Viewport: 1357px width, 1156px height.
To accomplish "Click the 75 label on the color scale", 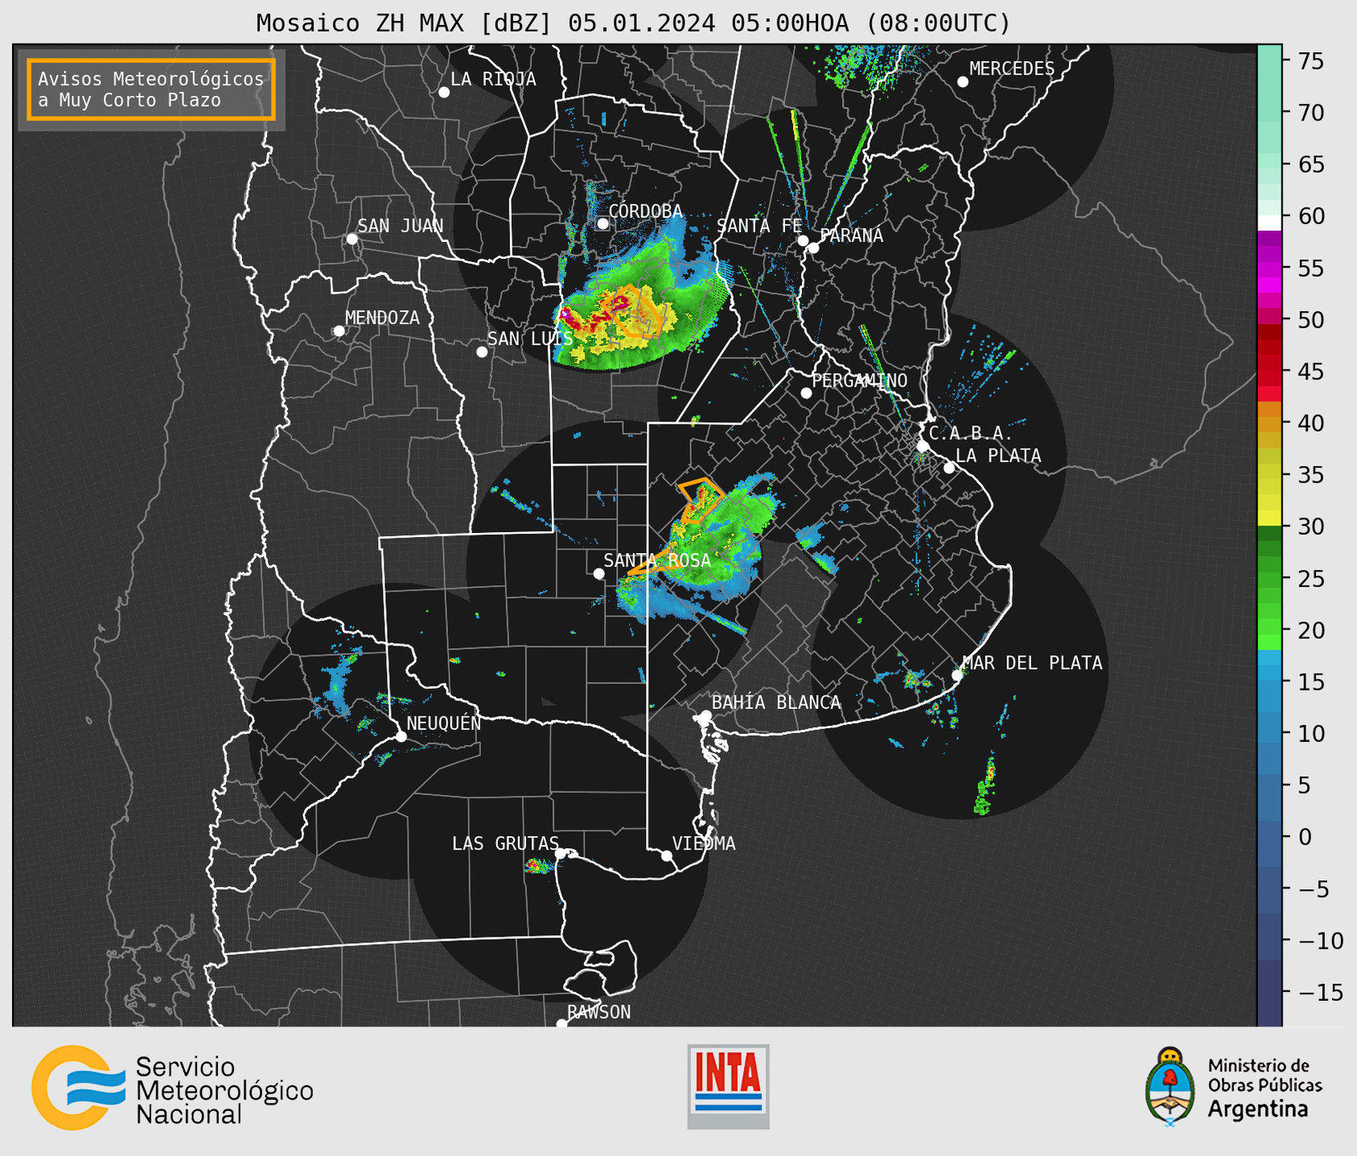I will [x=1310, y=62].
